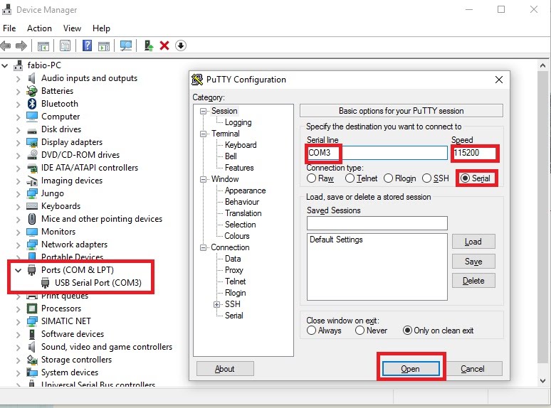This screenshot has width=551, height=408.
Task: Open the File menu
Action: coord(9,28)
